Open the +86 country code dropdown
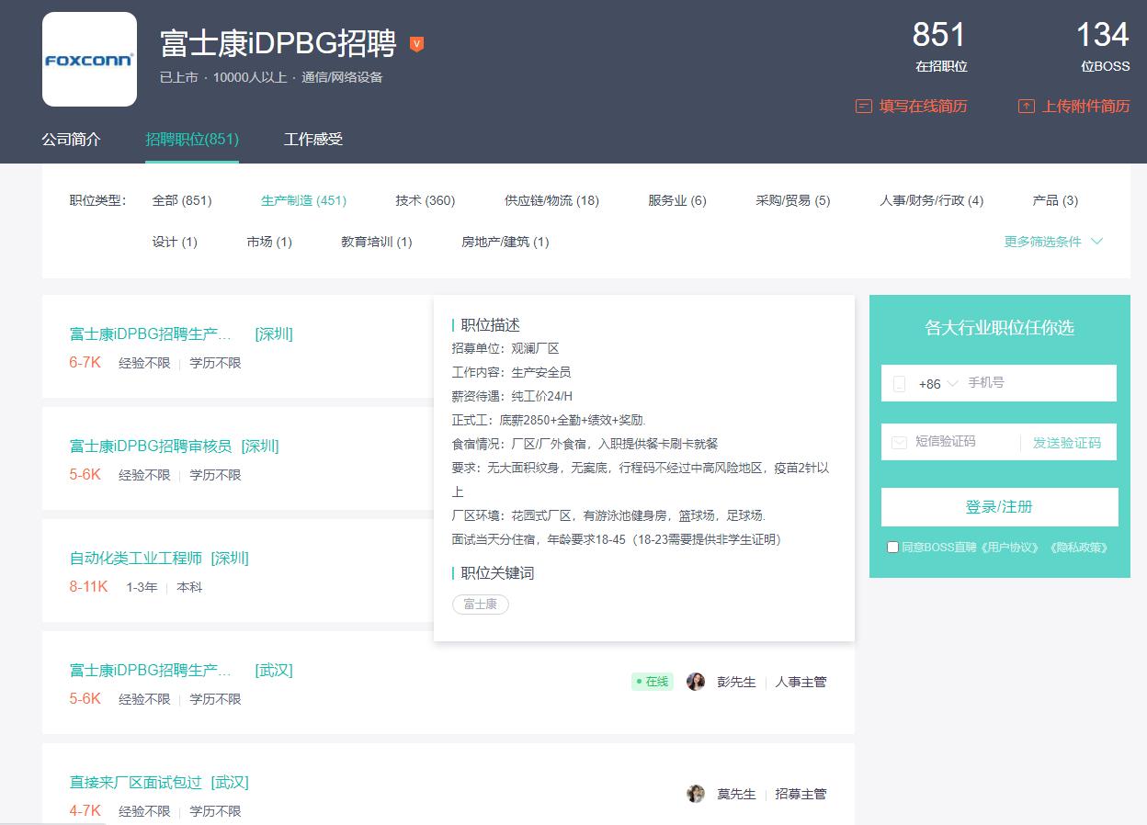 tap(938, 384)
